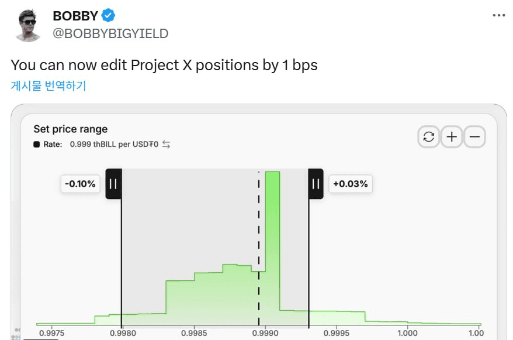Click the 0.9995 axis tick label

click(x=337, y=333)
